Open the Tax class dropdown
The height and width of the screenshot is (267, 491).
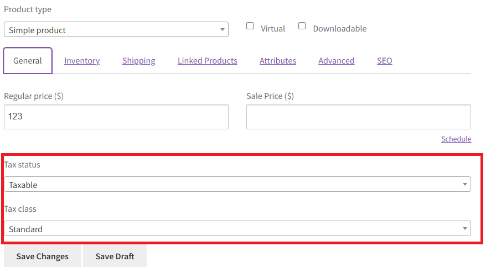(237, 228)
